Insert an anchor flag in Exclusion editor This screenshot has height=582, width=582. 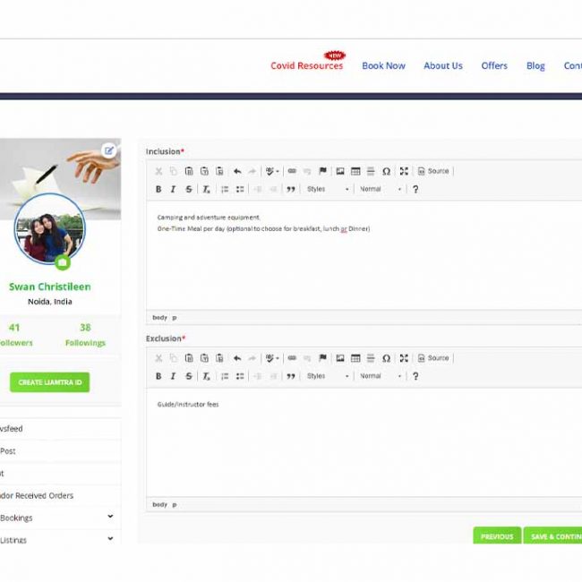click(x=323, y=358)
